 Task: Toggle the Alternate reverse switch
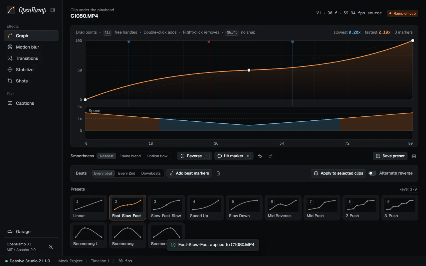372,173
